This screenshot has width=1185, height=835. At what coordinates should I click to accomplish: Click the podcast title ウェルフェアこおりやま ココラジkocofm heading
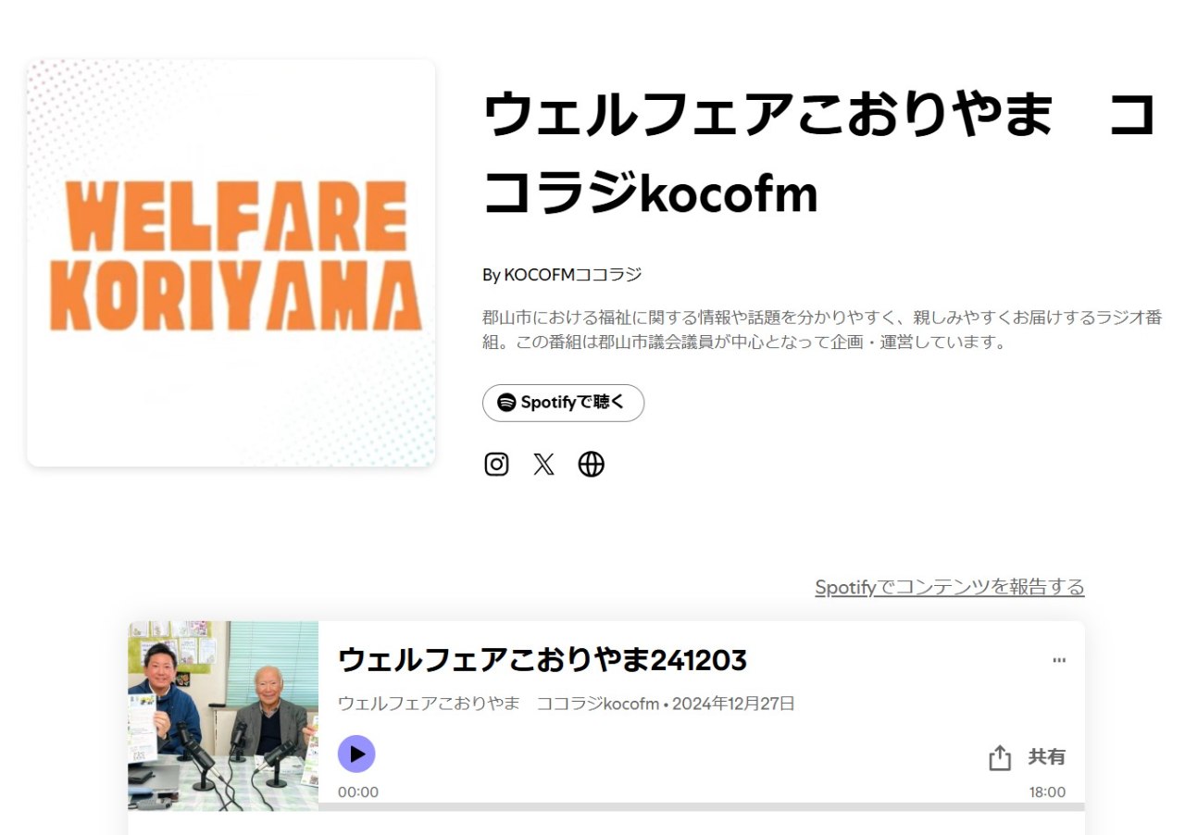[820, 154]
